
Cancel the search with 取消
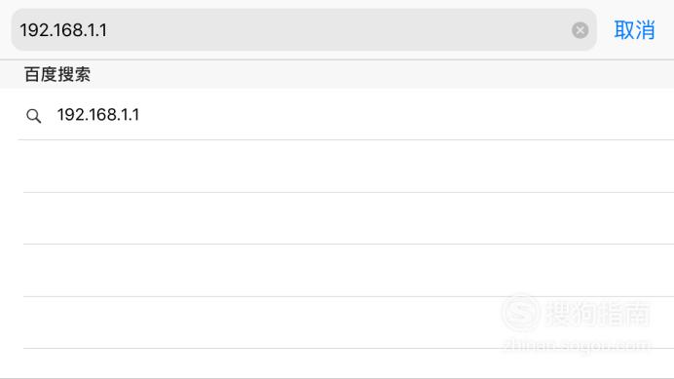(634, 30)
